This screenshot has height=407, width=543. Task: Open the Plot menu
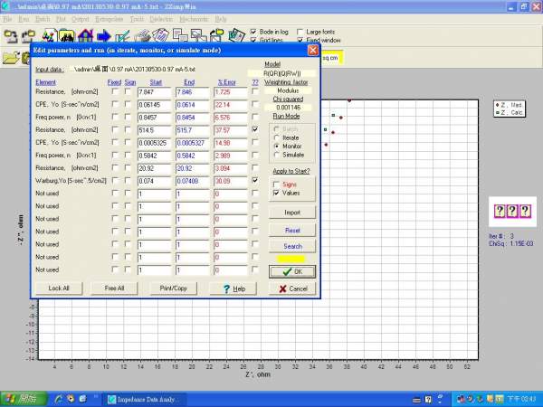coord(61,18)
